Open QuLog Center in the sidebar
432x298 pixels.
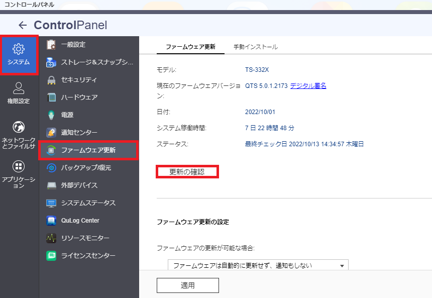tap(89, 221)
